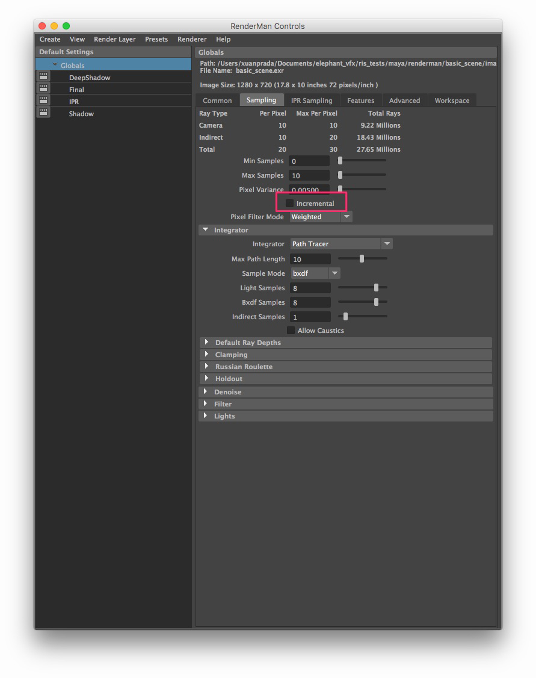
Task: Click the green zoom window button
Action: click(x=66, y=26)
